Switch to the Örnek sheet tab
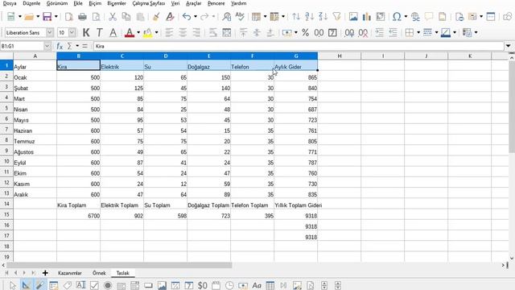This screenshot has height=290, width=515. [x=99, y=273]
